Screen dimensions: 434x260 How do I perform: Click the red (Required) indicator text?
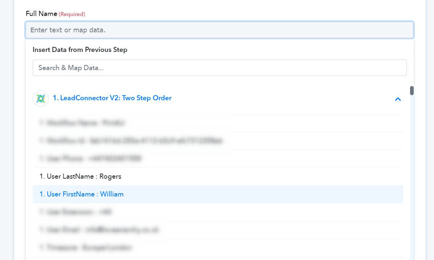(x=72, y=14)
